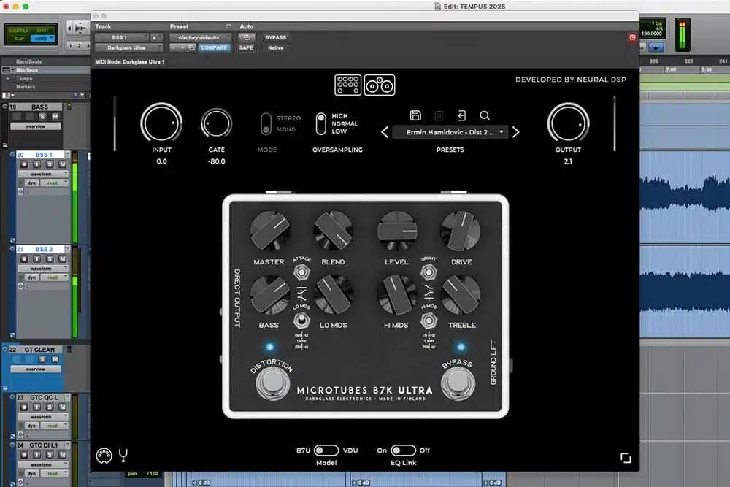Expand the Tempo ruler disclosure triangle
Viewport: 730px width, 487px height.
tap(8, 78)
